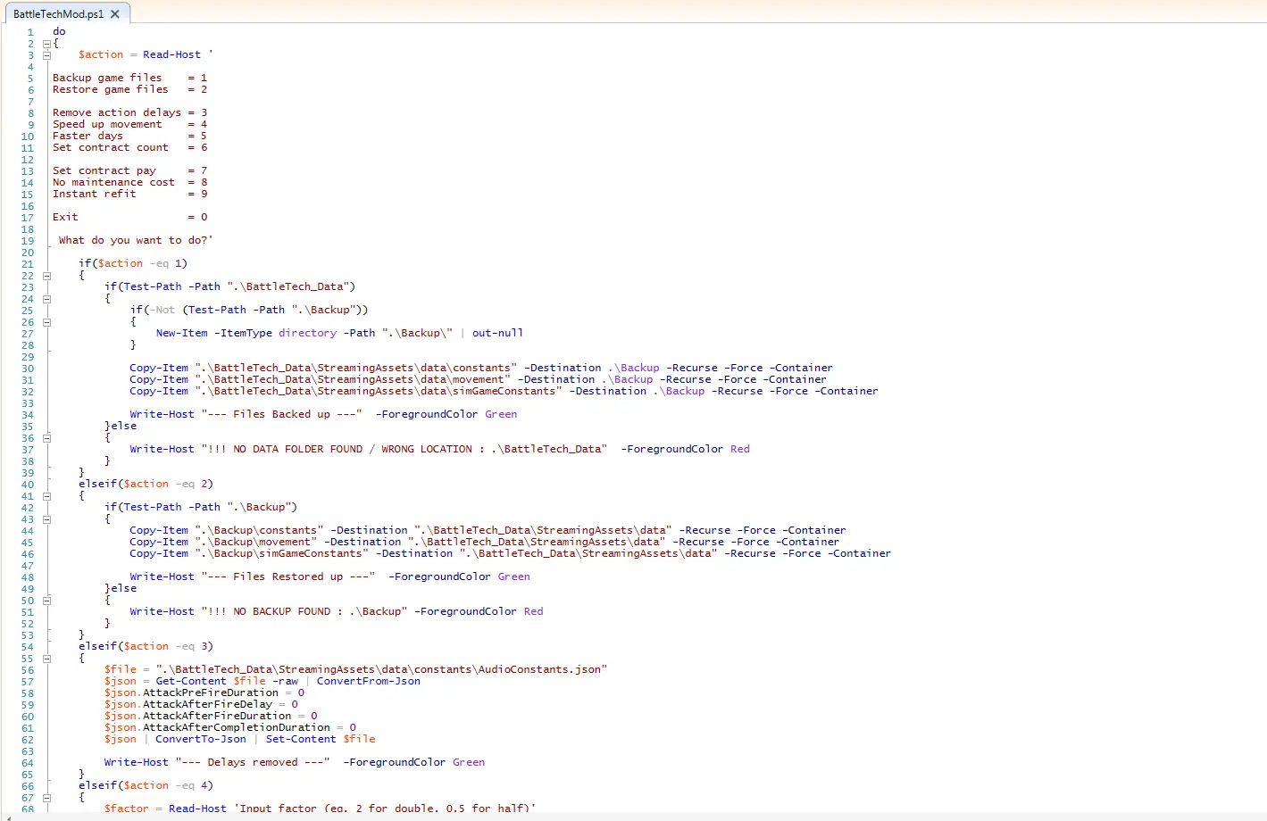
Task: Click 'AttackAfterFireDelay' property
Action: [207, 704]
